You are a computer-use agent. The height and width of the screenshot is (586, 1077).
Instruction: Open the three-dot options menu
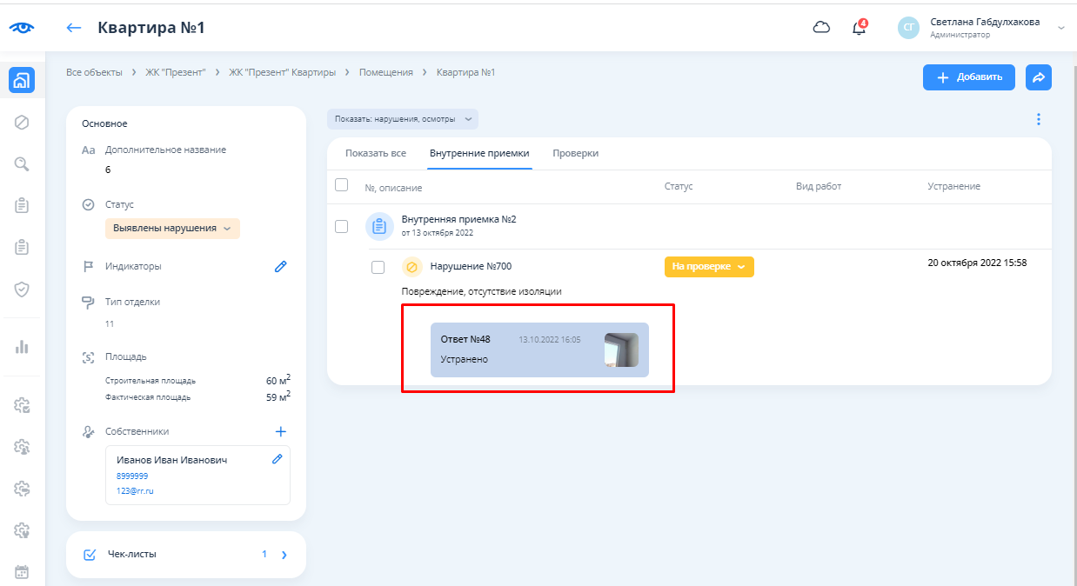click(x=1038, y=119)
